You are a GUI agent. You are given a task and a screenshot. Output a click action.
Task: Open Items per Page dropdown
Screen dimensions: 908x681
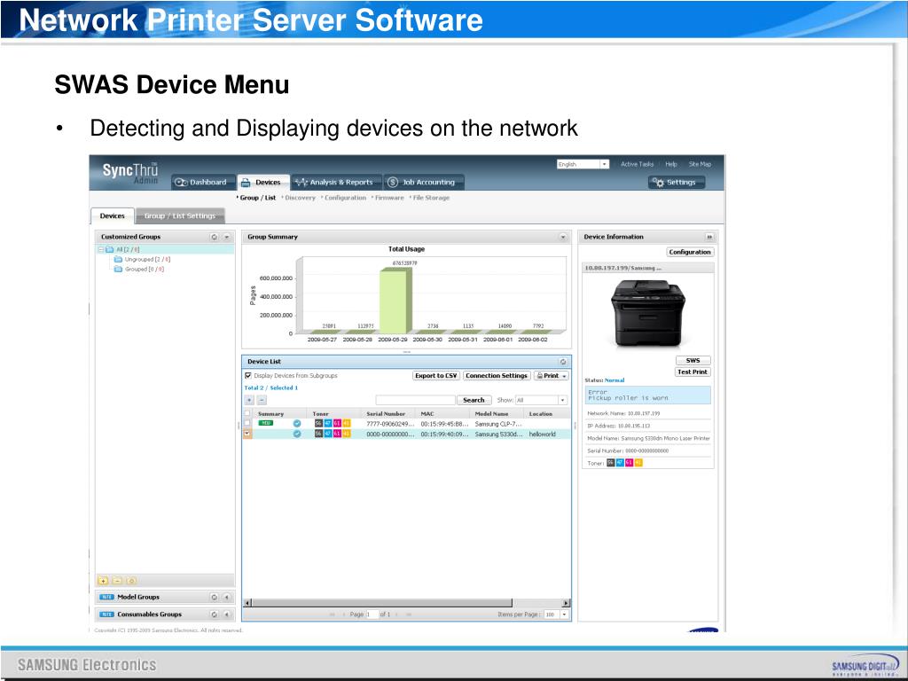[556, 614]
